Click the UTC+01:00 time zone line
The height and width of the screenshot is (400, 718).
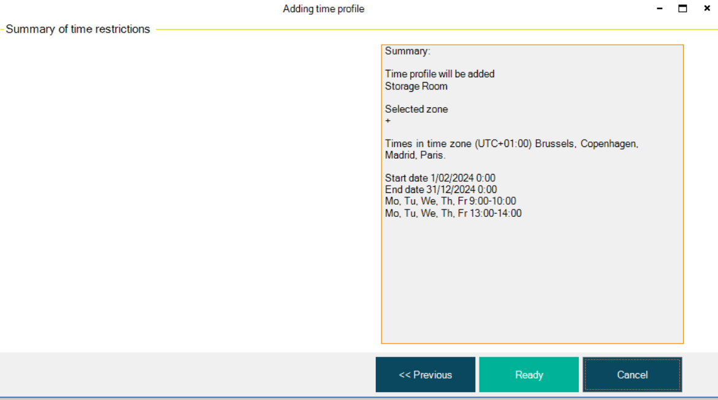511,144
